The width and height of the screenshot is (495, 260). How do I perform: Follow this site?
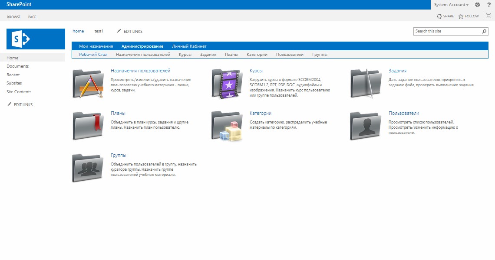pyautogui.click(x=469, y=16)
